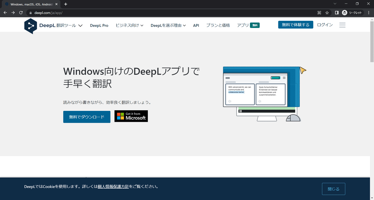Open the hamburger menu on DeepL header
Image resolution: width=374 pixels, height=200 pixels.
[x=342, y=25]
